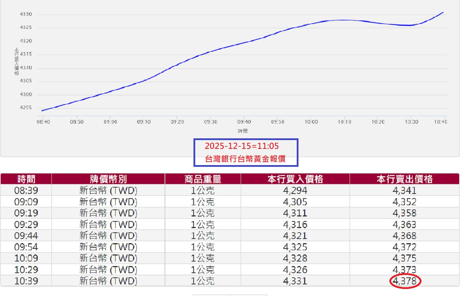
Task: Click the 10:40 tick label on chart
Action: (441, 122)
